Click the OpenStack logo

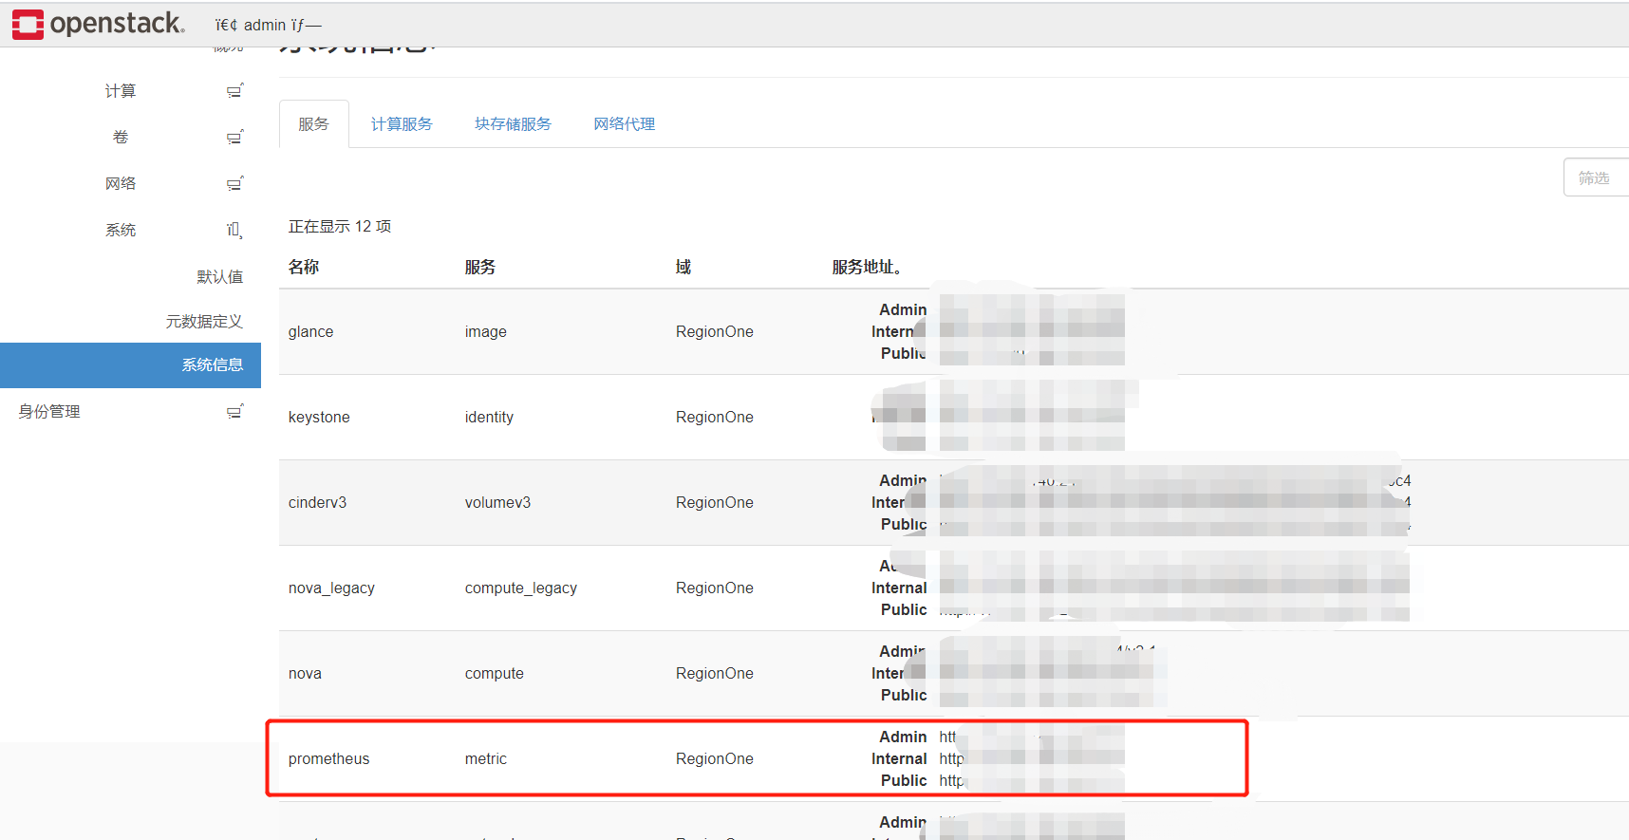99,24
